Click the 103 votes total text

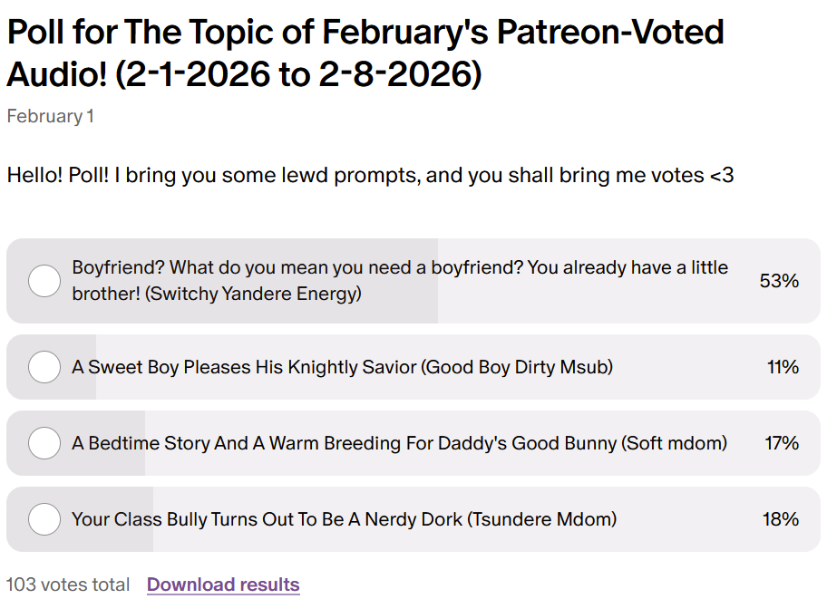(68, 585)
